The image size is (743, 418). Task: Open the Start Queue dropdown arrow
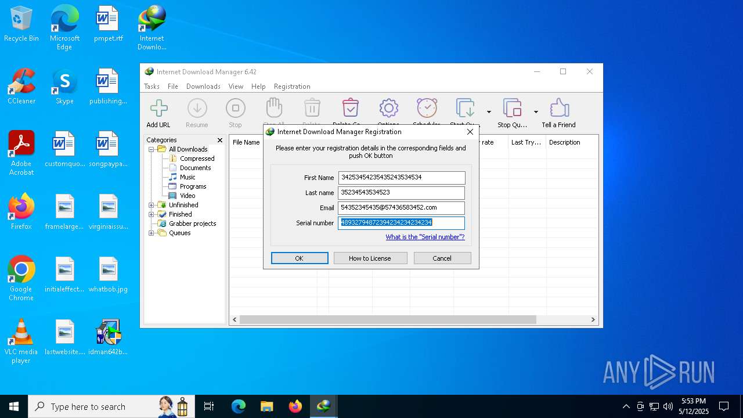tap(489, 112)
